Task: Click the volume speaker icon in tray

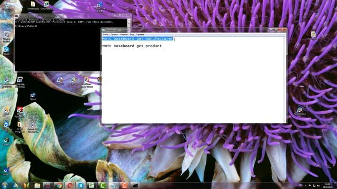Action: coord(319,185)
